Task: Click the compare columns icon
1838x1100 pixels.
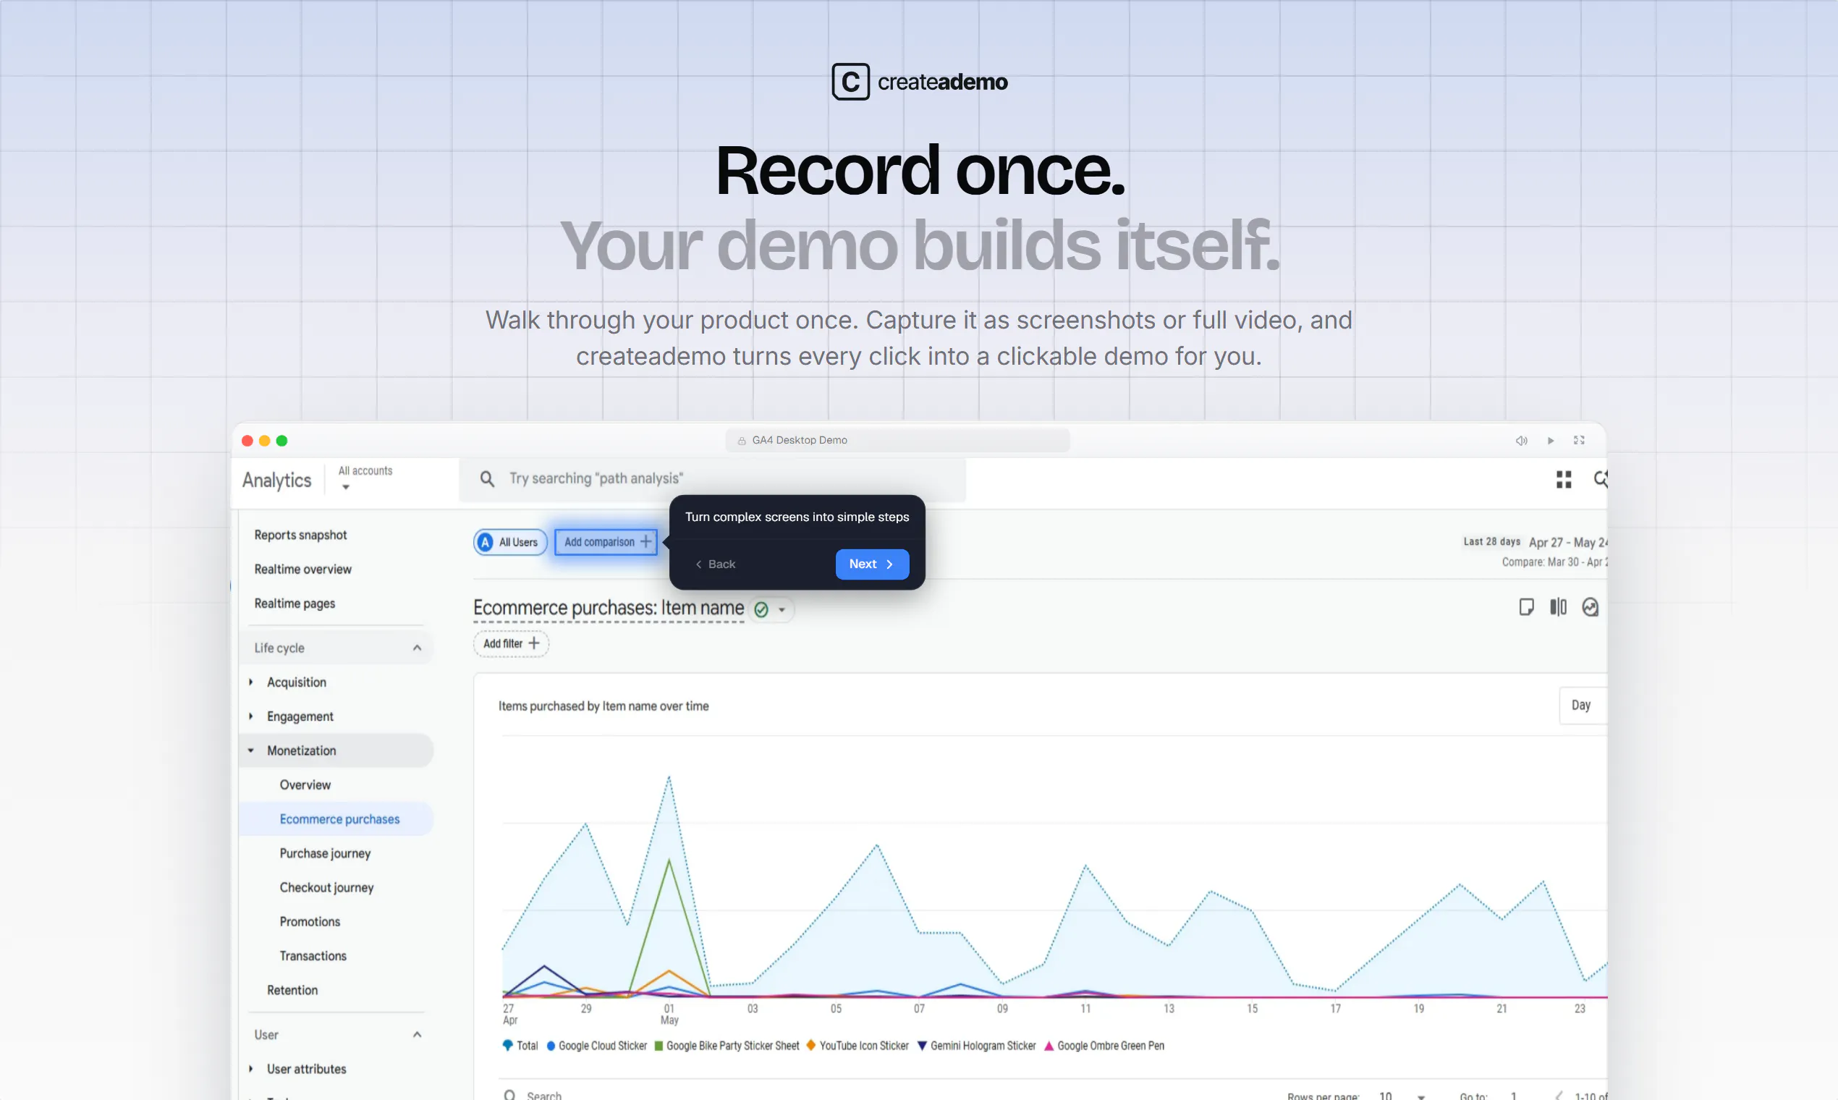Action: click(1558, 607)
